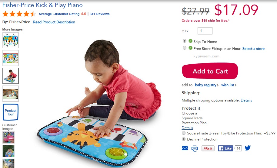View the product packaging box thumbnail

[x=11, y=58]
